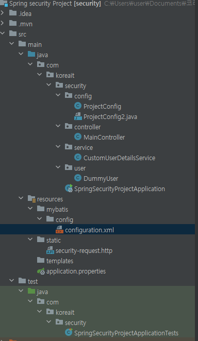Select the resources folder label
The width and height of the screenshot is (198, 341).
point(50,199)
